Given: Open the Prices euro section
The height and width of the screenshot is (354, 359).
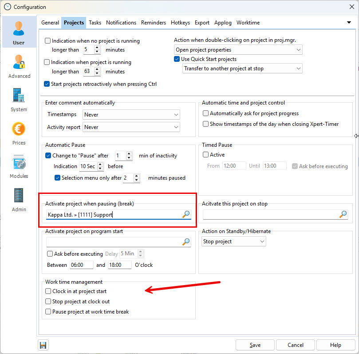Looking at the screenshot, I should tap(19, 133).
